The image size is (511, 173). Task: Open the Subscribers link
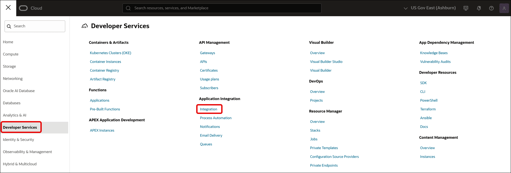pyautogui.click(x=209, y=88)
